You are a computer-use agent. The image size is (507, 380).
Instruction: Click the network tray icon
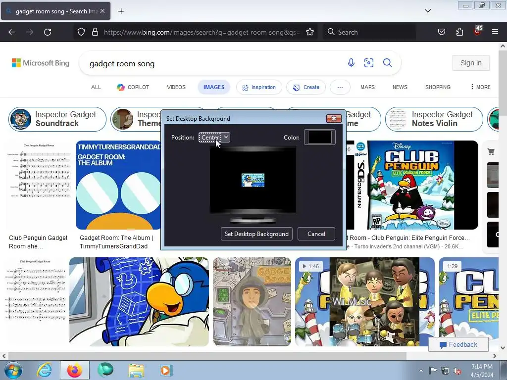click(x=445, y=371)
